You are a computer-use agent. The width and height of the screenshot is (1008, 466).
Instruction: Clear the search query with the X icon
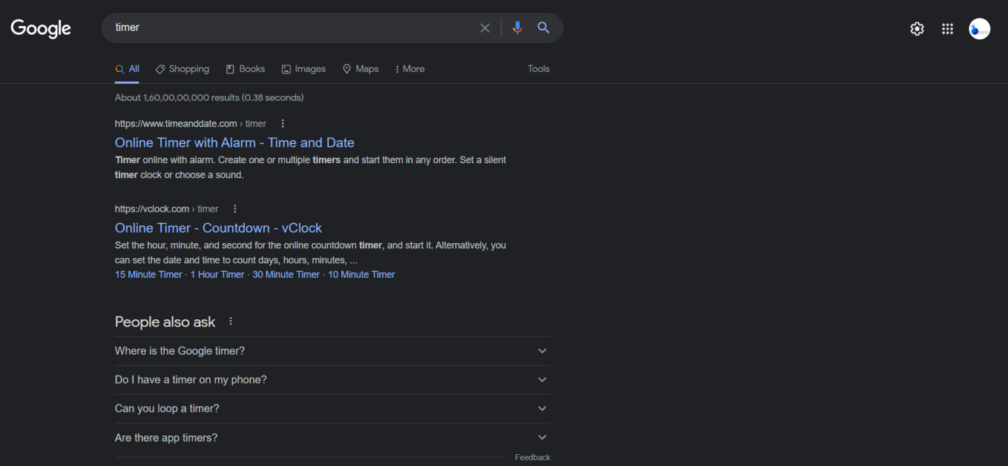coord(485,28)
